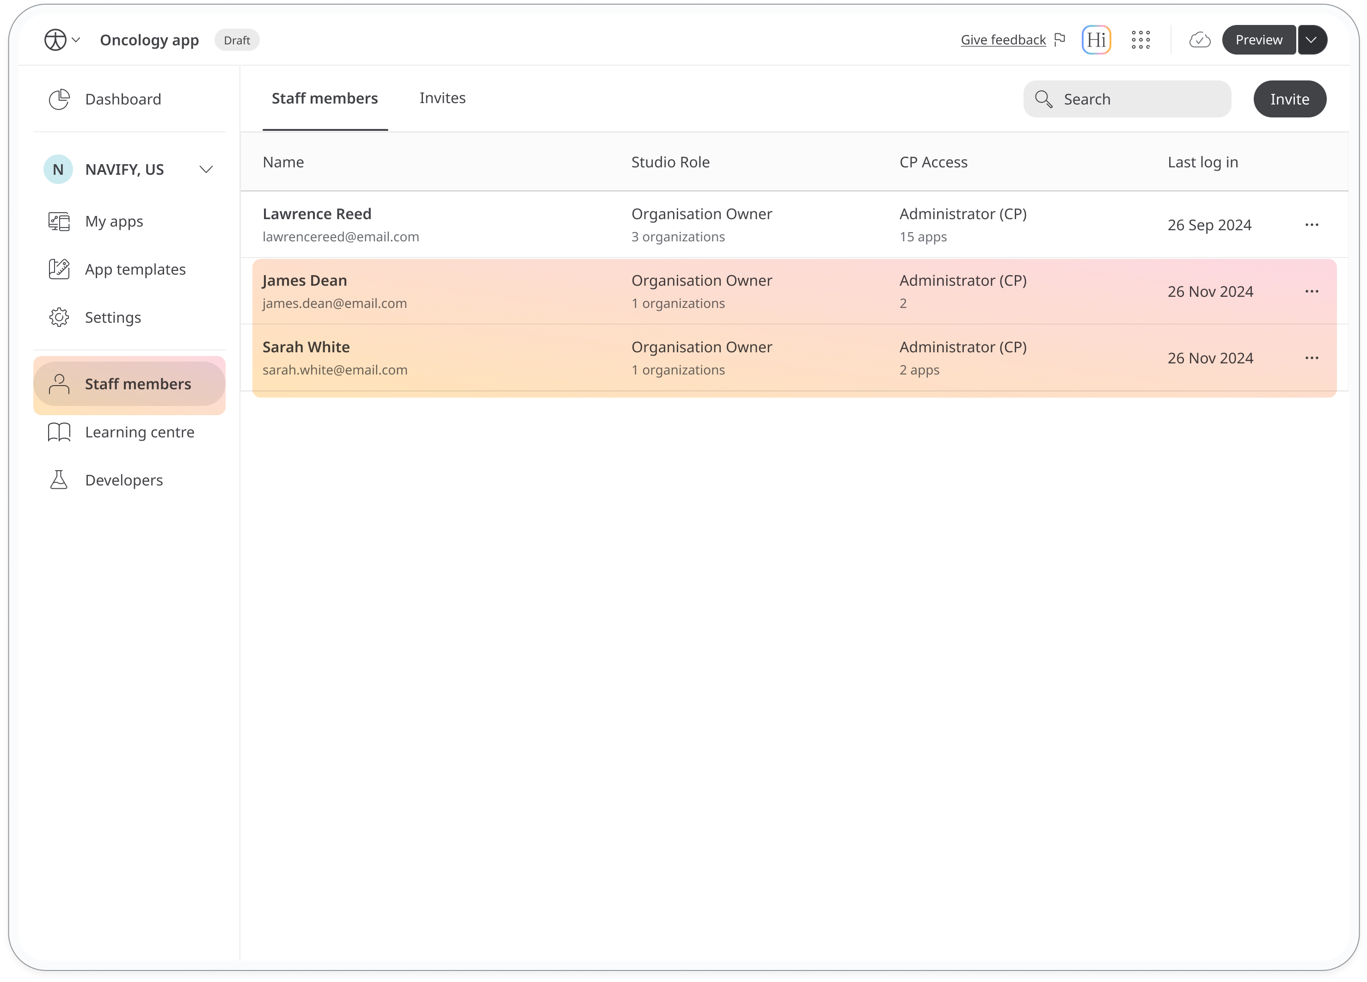
Task: Toggle the Preview mode on
Action: [x=1259, y=39]
